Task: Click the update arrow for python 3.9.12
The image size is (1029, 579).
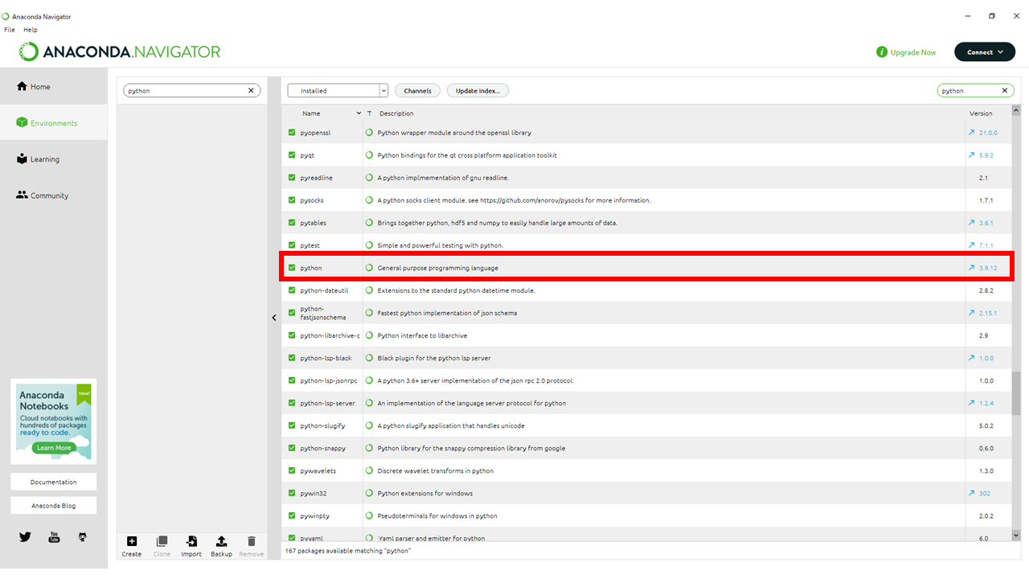Action: pyautogui.click(x=972, y=268)
